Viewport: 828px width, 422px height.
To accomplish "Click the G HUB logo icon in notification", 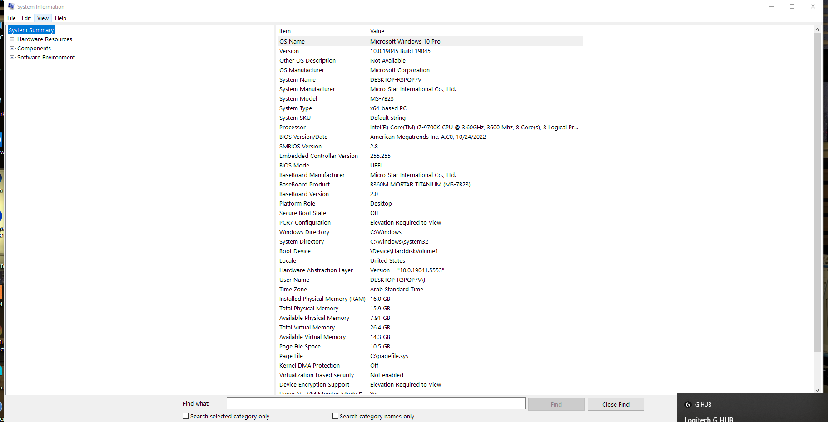I will point(688,405).
